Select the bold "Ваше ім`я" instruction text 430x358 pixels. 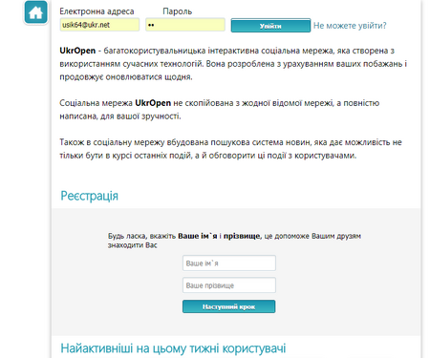[x=198, y=236]
